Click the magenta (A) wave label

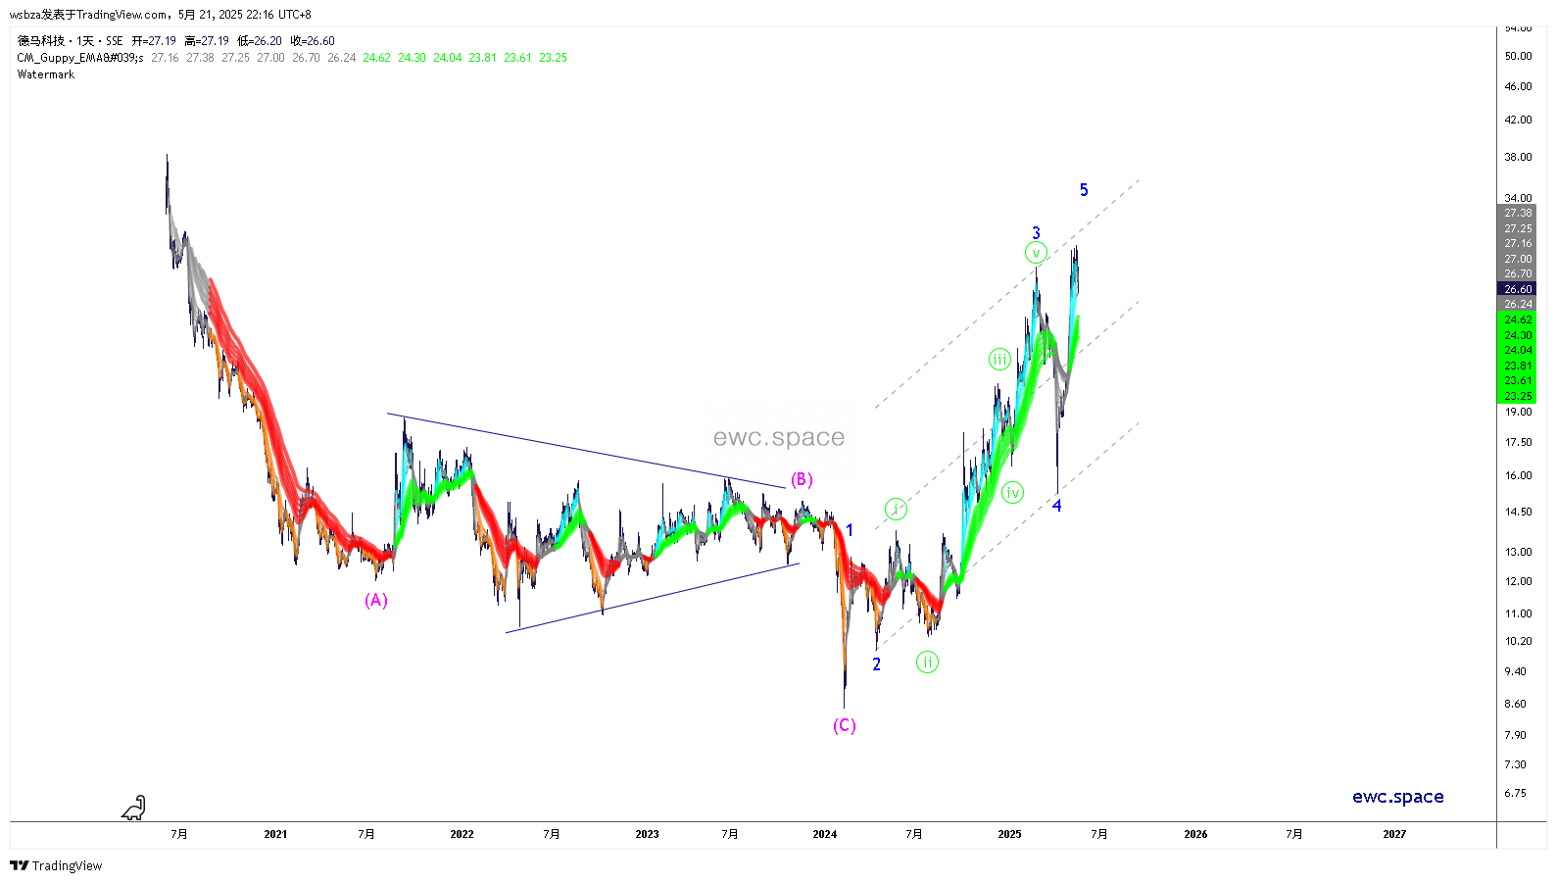coord(376,600)
